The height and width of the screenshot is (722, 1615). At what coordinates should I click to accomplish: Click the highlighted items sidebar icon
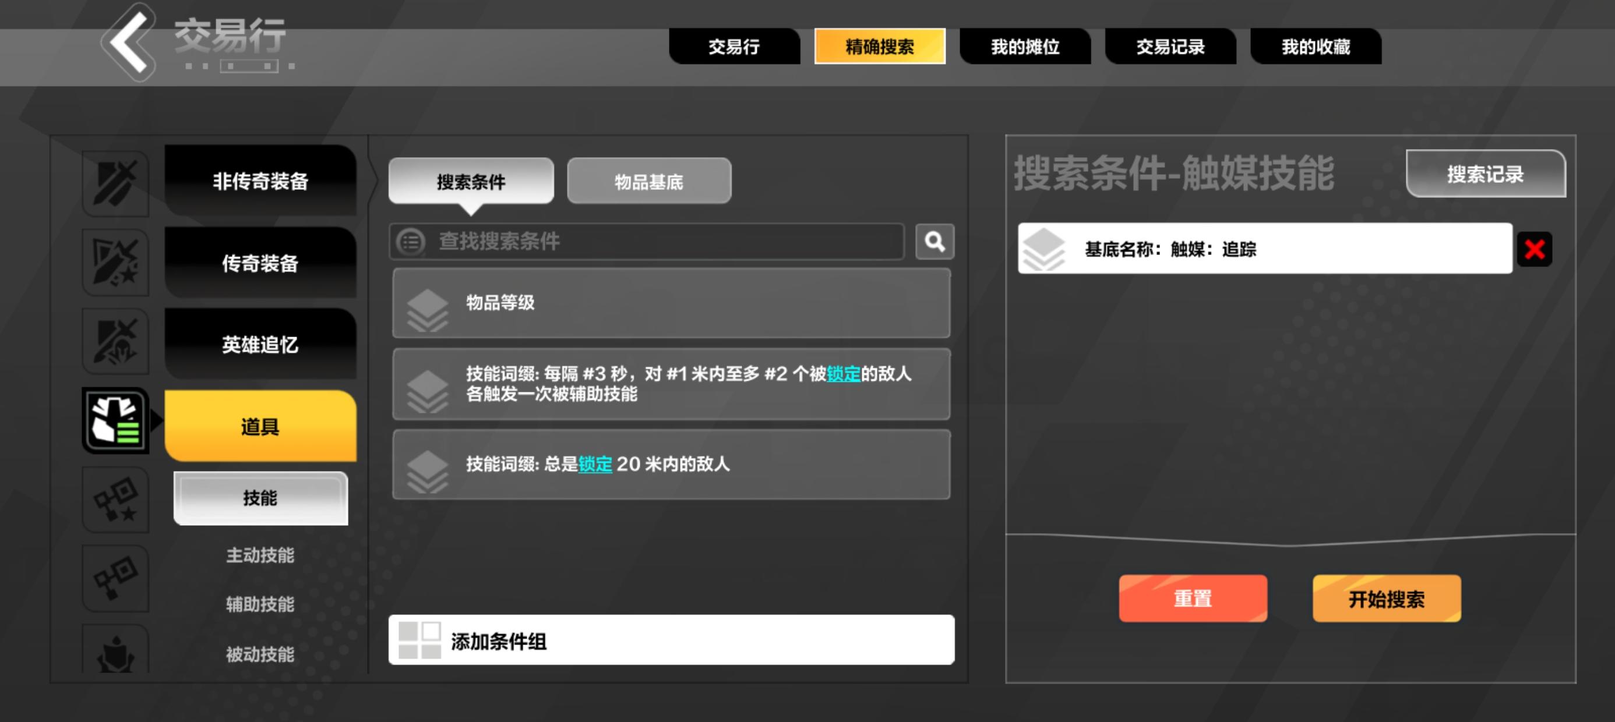tap(115, 420)
